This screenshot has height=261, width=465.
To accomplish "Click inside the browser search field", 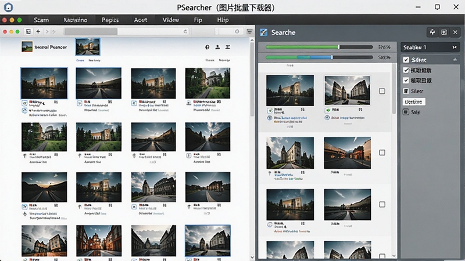I will pyautogui.click(x=228, y=31).
